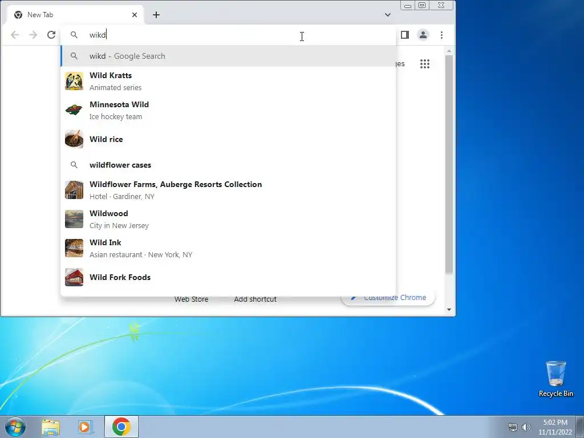584x438 pixels.
Task: Select Wildflower Farms hotel suggestion
Action: tap(228, 190)
